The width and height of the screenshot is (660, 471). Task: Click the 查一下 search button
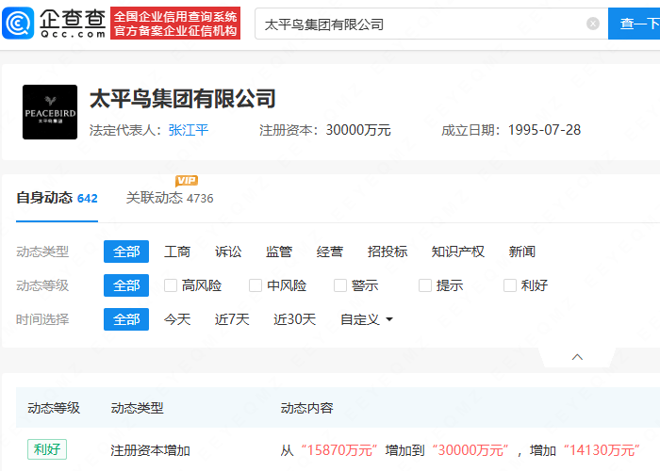[634, 24]
